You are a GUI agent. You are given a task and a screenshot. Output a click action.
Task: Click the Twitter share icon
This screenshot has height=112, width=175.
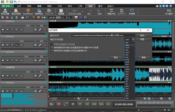pos(163,6)
